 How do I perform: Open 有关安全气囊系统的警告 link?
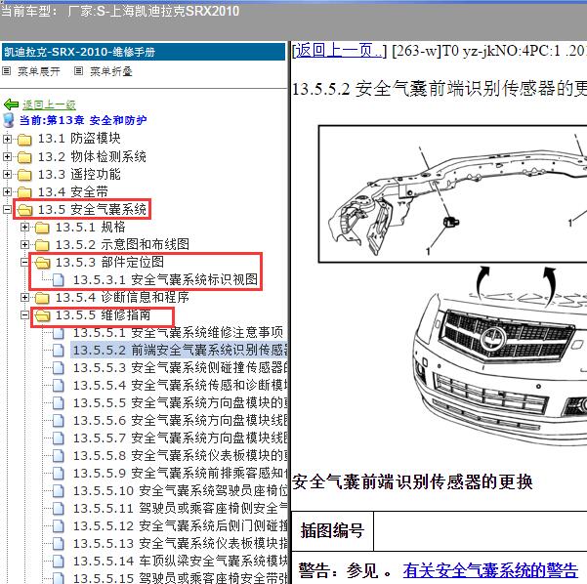pos(490,570)
